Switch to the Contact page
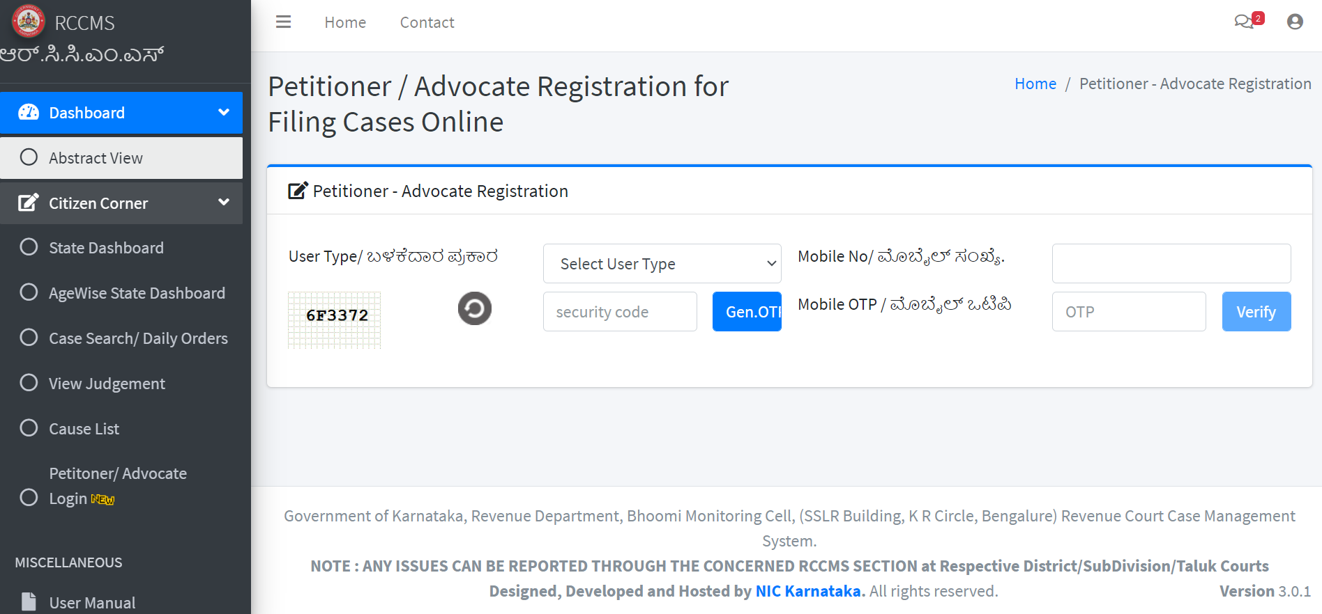The image size is (1322, 614). (x=427, y=22)
